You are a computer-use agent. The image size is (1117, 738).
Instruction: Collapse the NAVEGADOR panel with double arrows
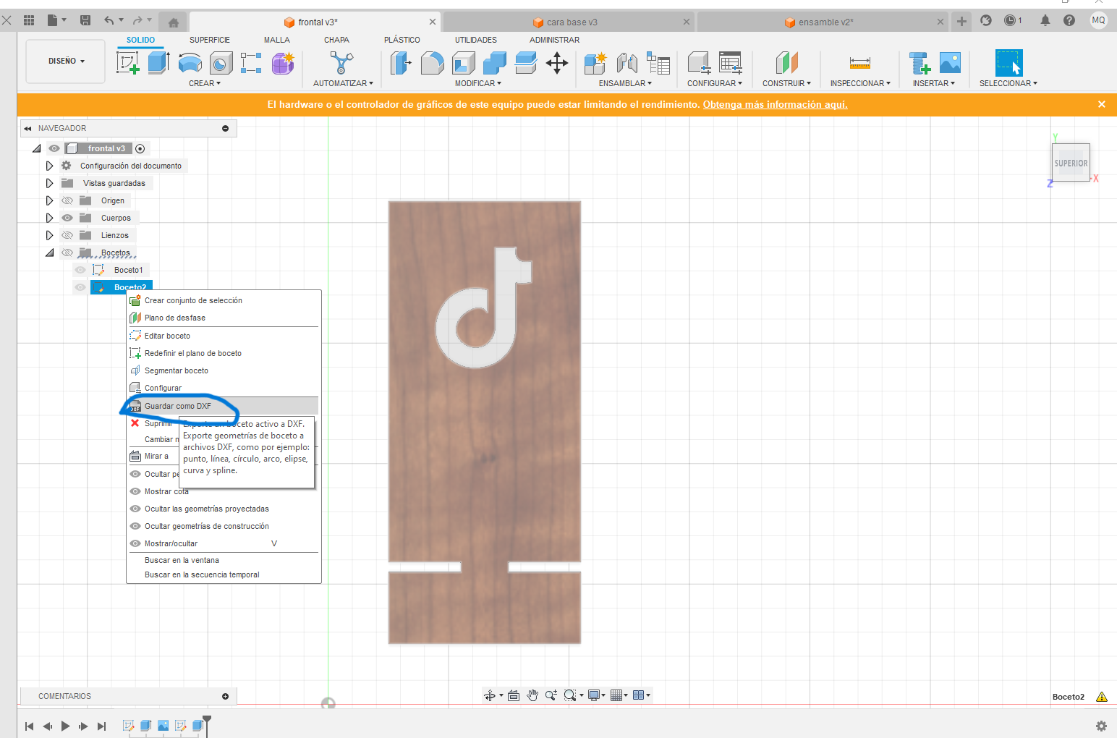pyautogui.click(x=27, y=128)
